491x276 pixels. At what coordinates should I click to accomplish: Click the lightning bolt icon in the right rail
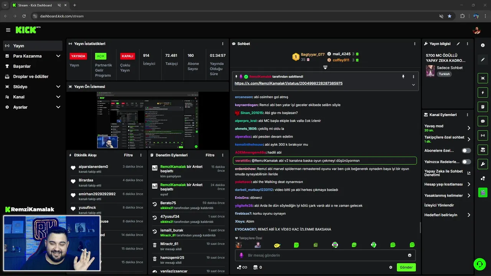(483, 92)
